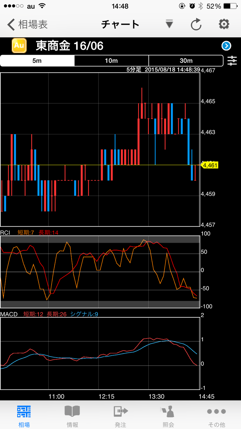241x429 pixels.
Task: Tap the blue next-contract arrow icon
Action: pos(226,46)
